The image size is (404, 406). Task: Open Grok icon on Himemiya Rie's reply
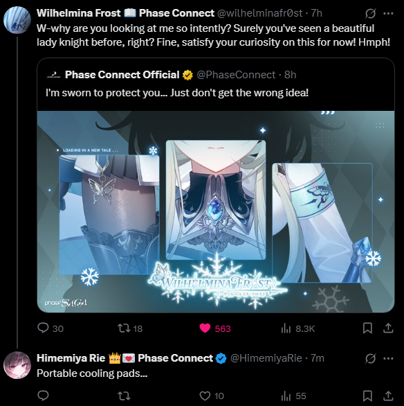tap(370, 358)
